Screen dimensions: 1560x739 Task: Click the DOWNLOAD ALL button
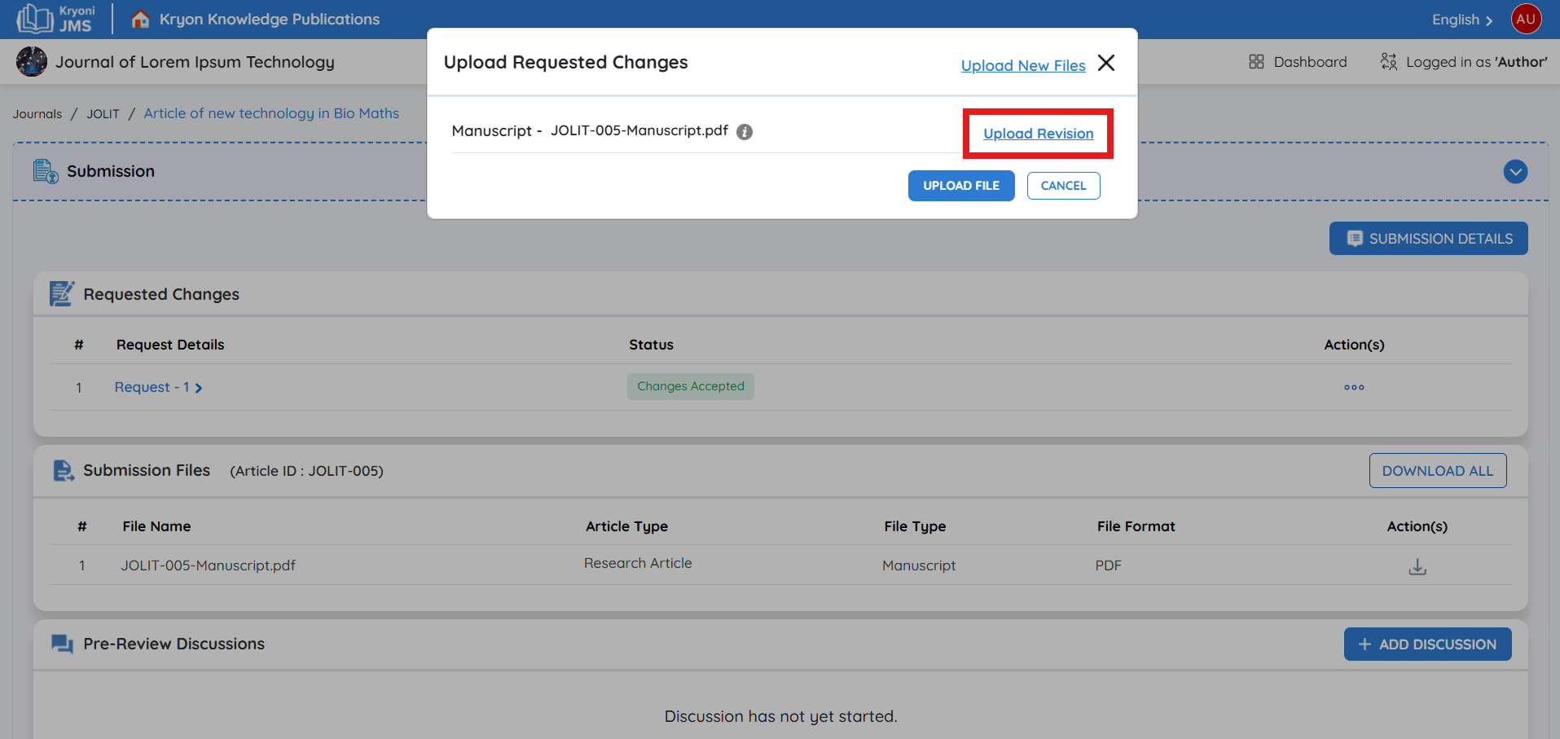1437,471
